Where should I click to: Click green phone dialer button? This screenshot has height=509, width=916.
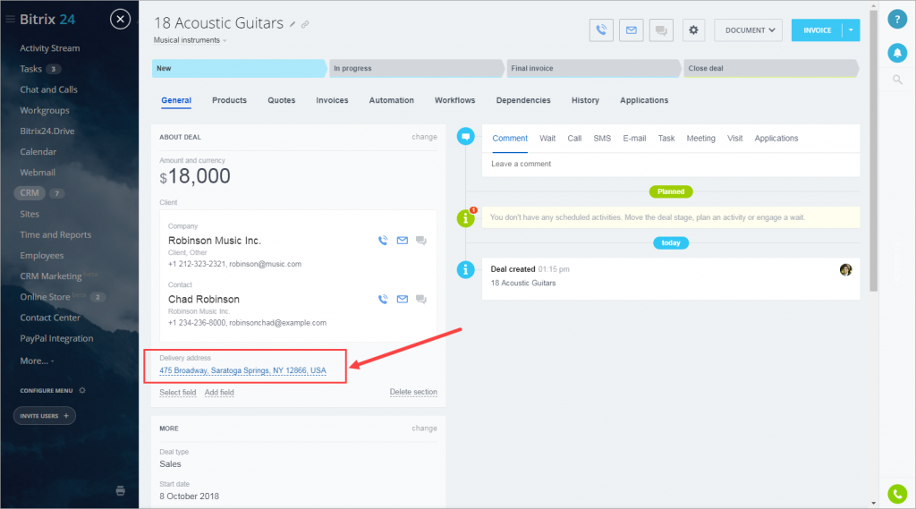(x=897, y=494)
